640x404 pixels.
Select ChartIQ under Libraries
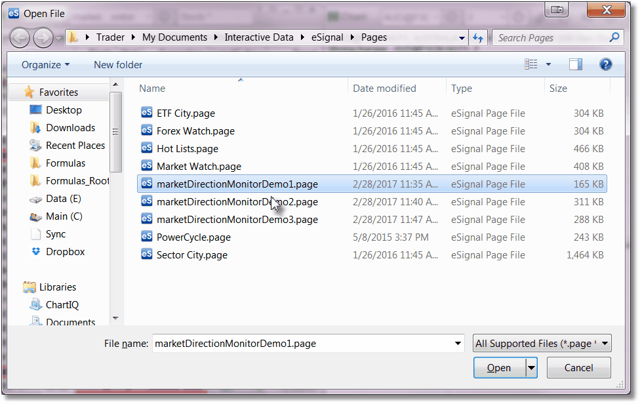click(62, 305)
